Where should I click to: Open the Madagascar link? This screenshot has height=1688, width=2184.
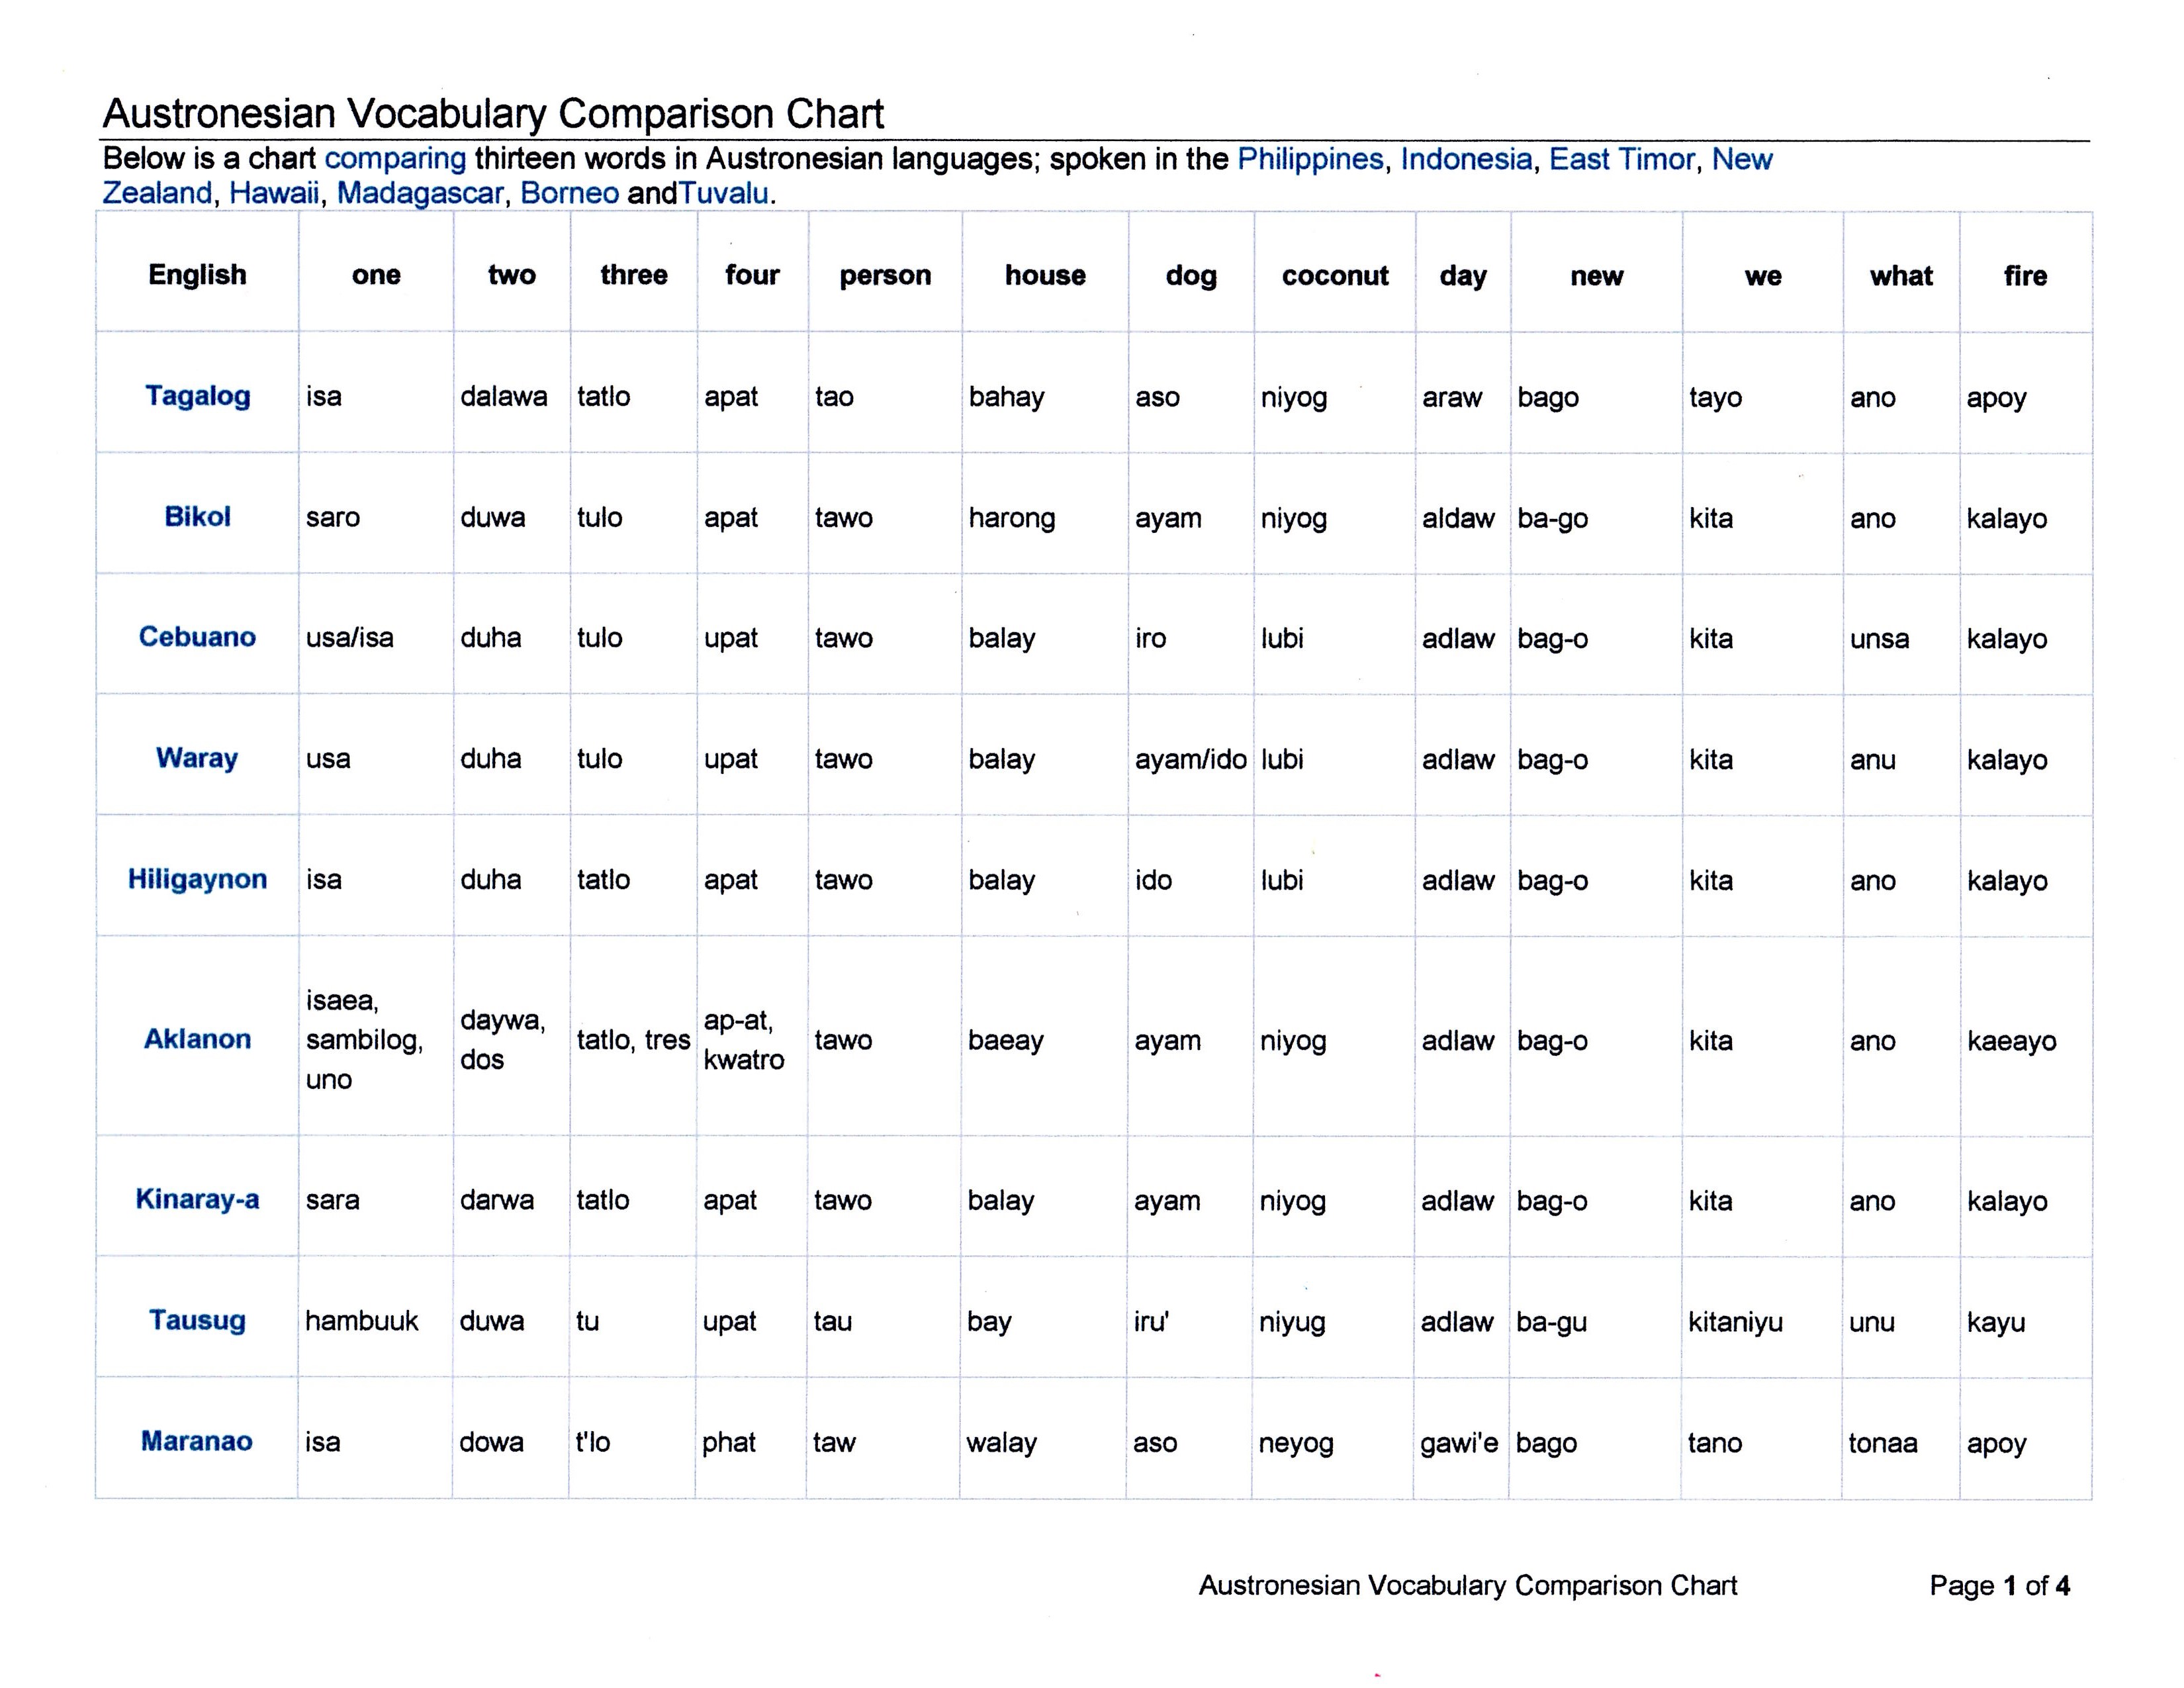tap(420, 193)
